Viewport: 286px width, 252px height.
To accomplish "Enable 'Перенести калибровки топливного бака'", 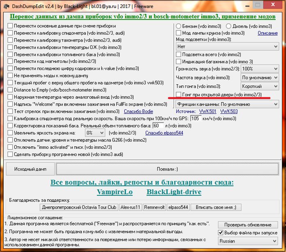I will [10, 54].
